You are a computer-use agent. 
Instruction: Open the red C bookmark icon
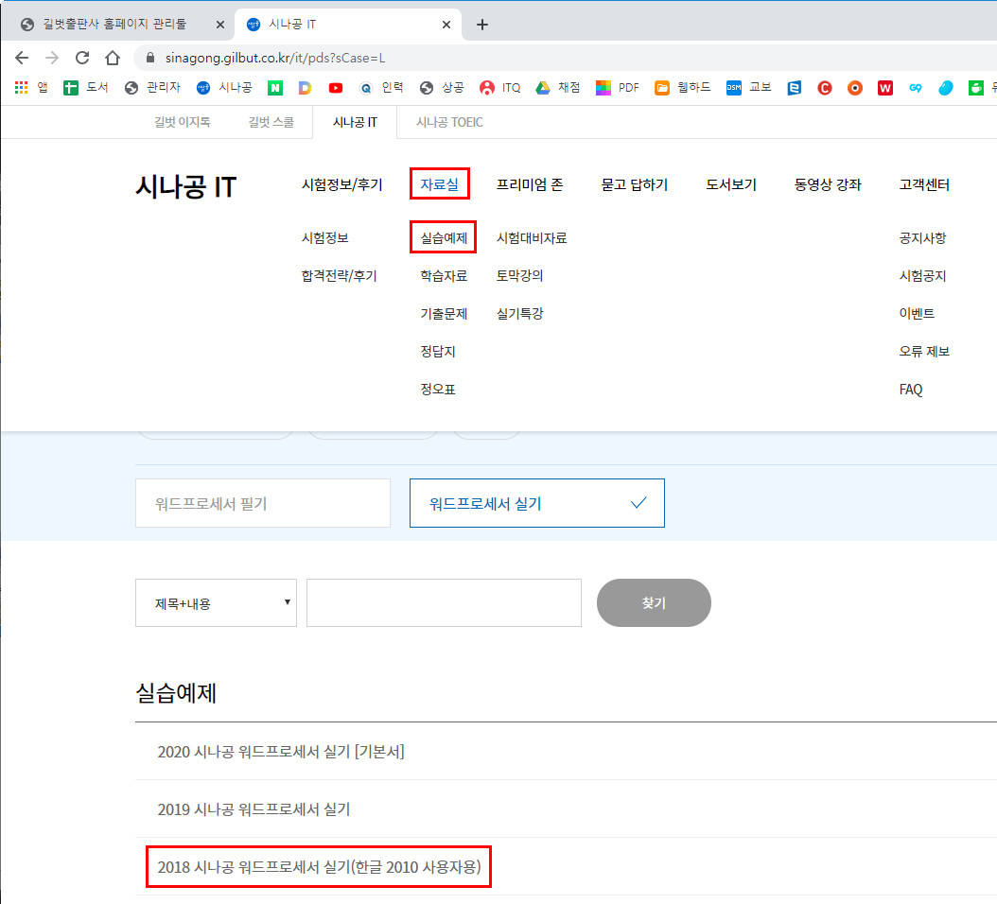click(825, 88)
